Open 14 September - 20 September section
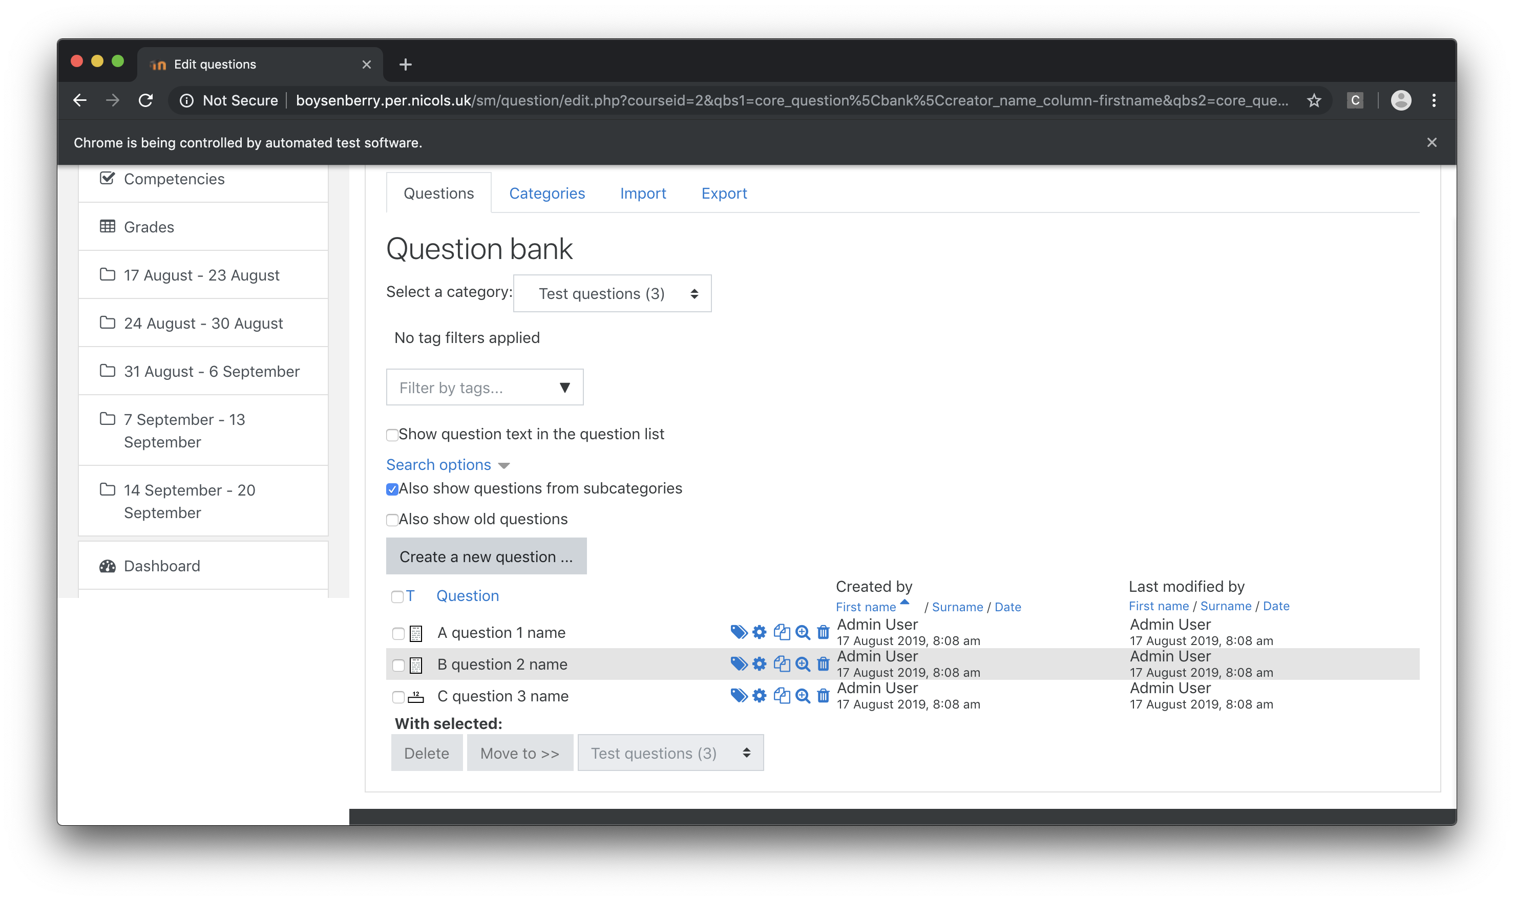Viewport: 1514px width, 901px height. [203, 501]
